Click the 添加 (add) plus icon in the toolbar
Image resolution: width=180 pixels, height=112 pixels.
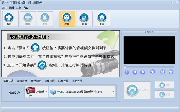point(9,18)
